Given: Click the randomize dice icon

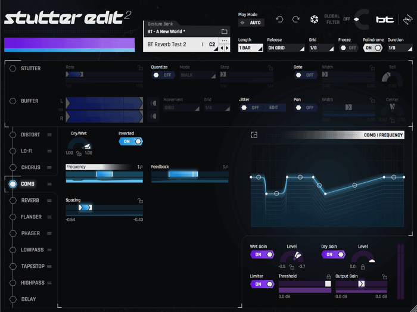Looking at the screenshot, I should click(x=315, y=20).
